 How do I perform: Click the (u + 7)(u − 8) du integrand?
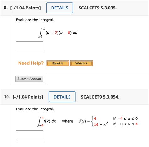pyautogui.click(x=61, y=33)
